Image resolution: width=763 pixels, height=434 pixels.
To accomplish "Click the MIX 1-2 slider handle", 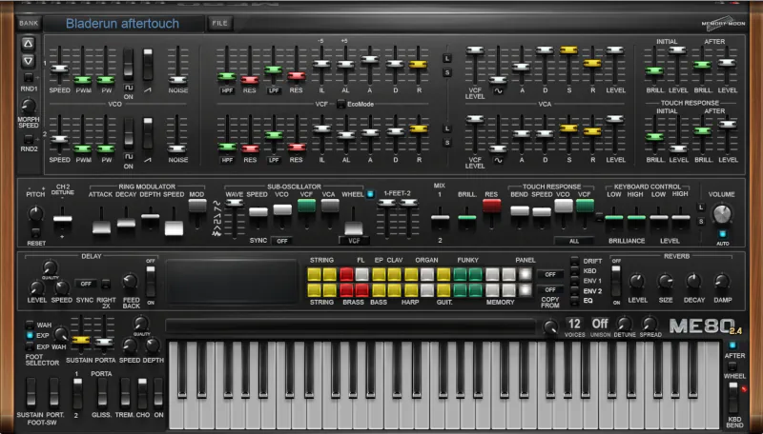I will 440,218.
